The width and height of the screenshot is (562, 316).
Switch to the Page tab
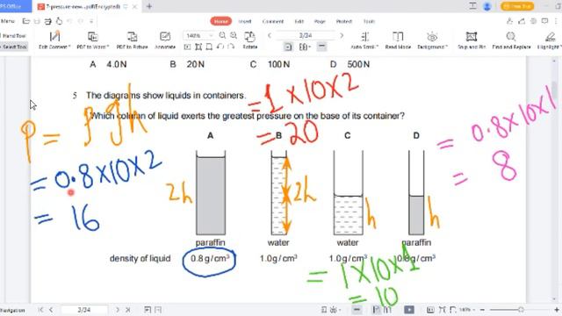pos(320,21)
